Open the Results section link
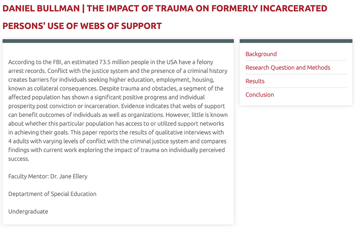 [x=255, y=81]
